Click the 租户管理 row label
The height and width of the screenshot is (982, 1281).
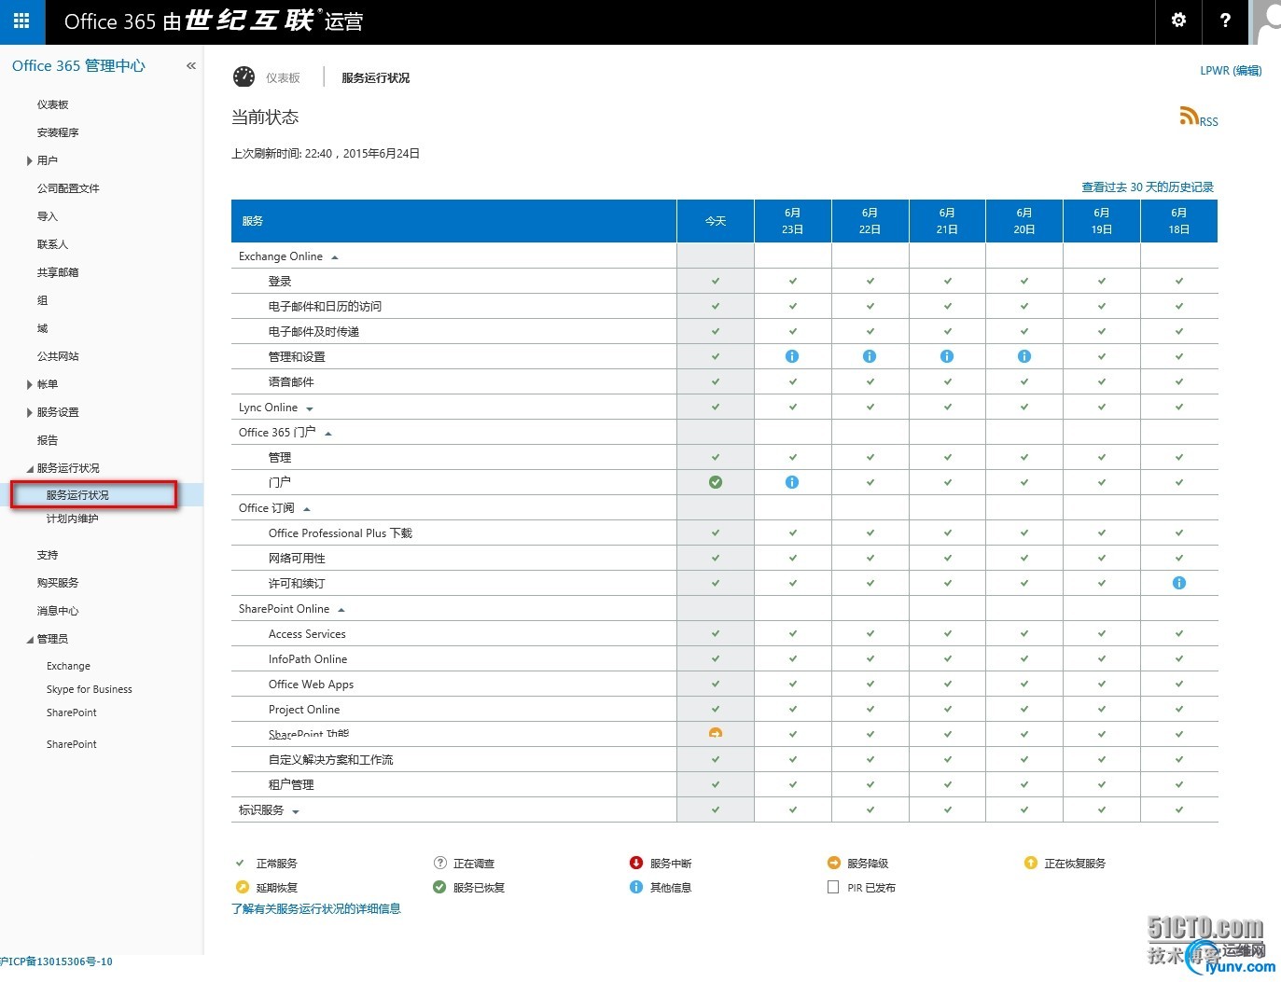291,785
